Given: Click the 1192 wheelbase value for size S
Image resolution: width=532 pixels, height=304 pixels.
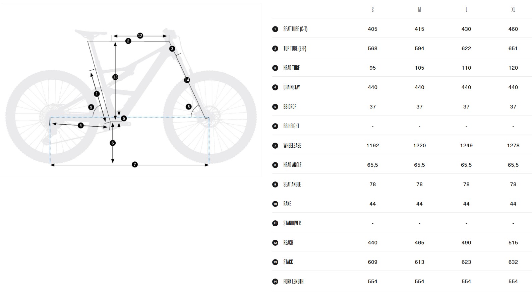Looking at the screenshot, I should (x=372, y=146).
